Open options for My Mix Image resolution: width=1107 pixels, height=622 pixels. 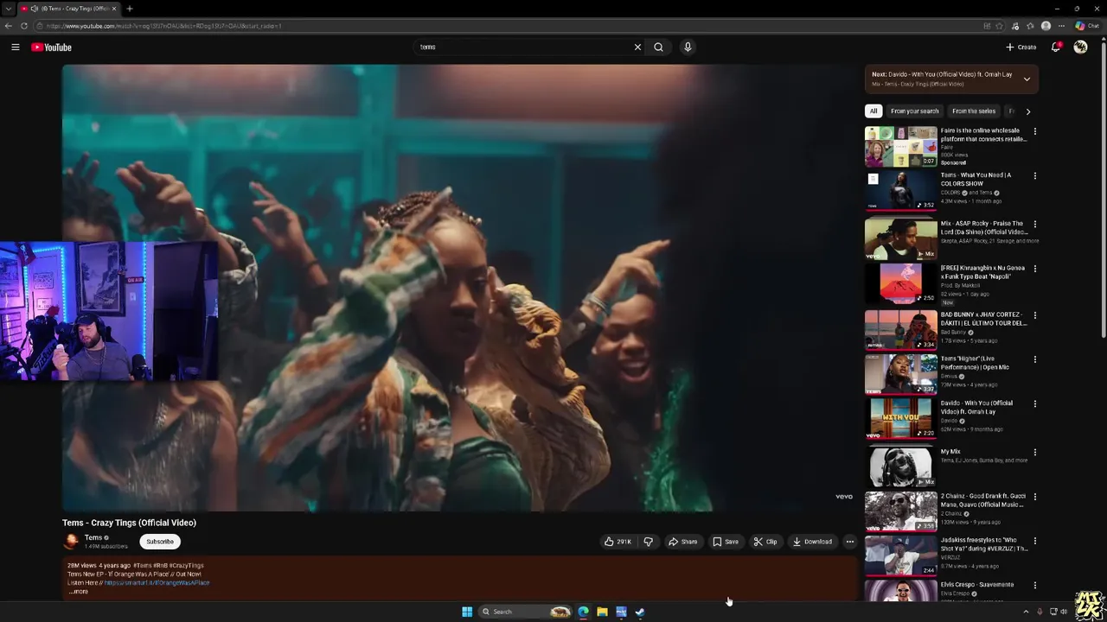pos(1035,452)
